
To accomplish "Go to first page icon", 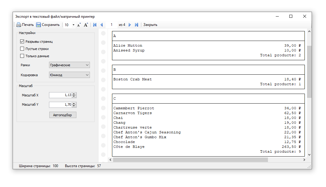I will (95, 25).
